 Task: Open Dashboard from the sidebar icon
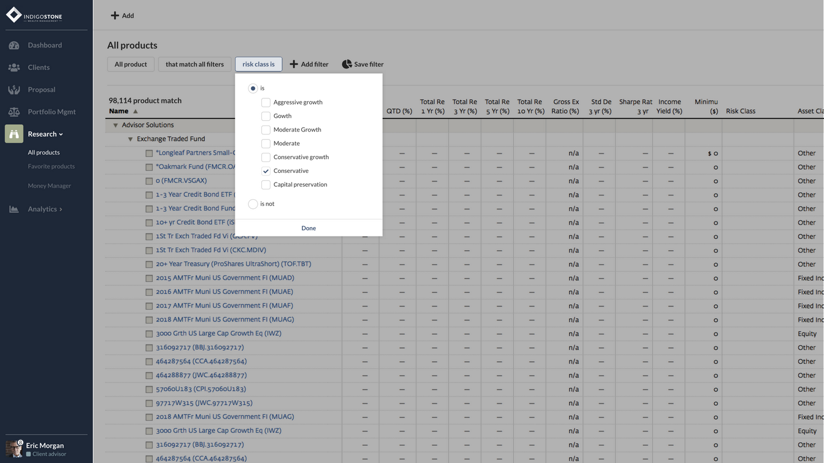click(14, 45)
